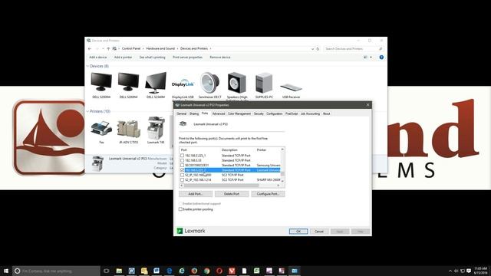Screen dimensions: 491x276
Task: Click the Search Devices and Printers field
Action: [x=354, y=49]
